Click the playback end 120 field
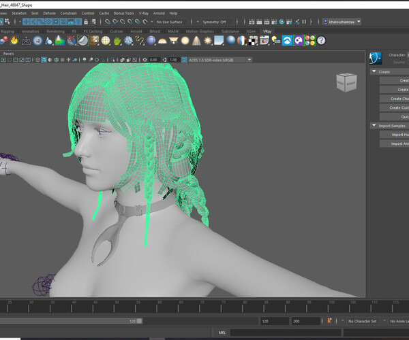This screenshot has width=409, height=340. tap(275, 321)
